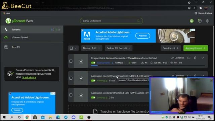
Task: Click Scaricalo ora premium link
Action: (29, 77)
